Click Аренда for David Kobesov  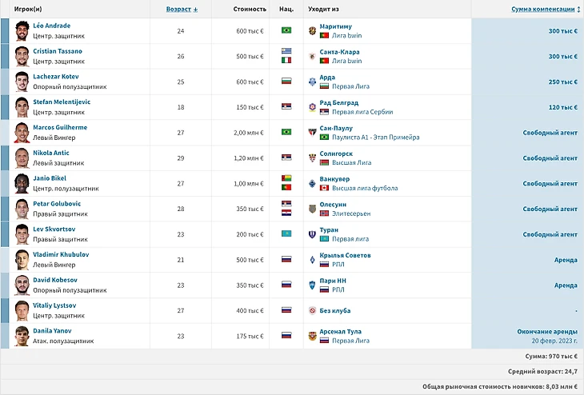tap(566, 285)
